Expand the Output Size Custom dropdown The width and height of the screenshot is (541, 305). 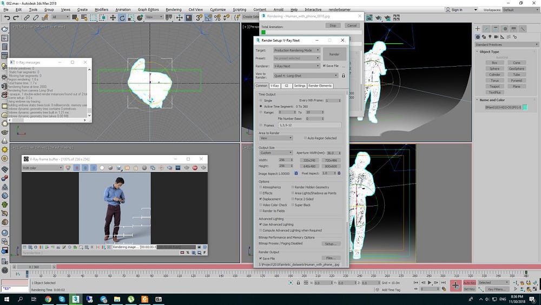pyautogui.click(x=275, y=153)
